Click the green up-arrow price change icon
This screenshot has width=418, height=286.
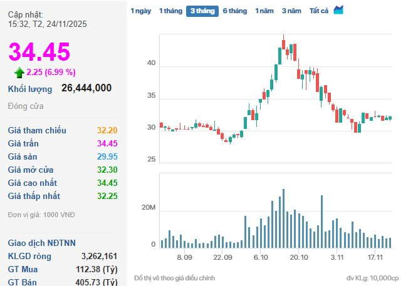[19, 72]
